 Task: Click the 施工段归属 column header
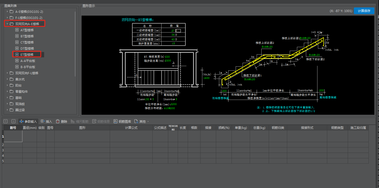coord(358,128)
